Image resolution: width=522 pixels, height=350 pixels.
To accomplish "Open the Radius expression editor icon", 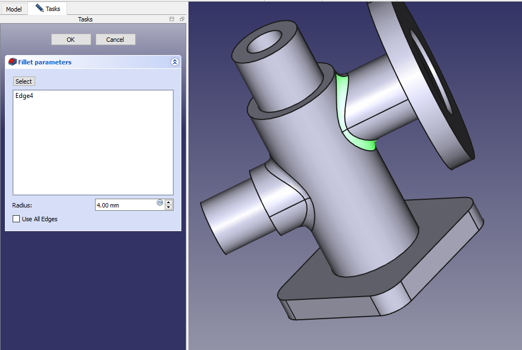I will (160, 203).
